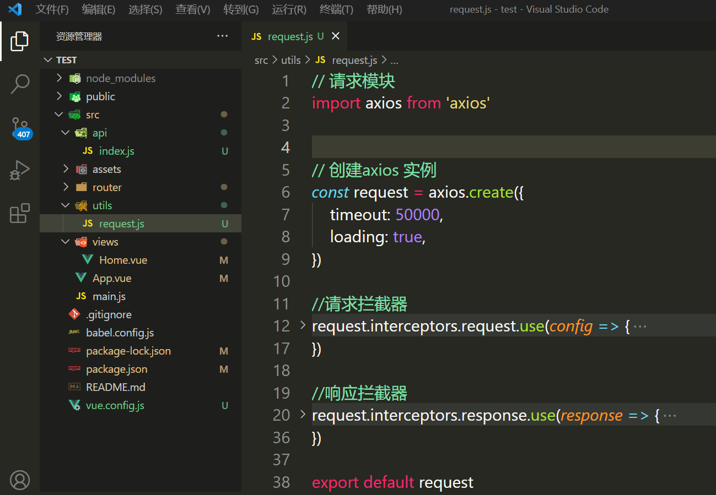Click the git icon beside .gitignore
The image size is (716, 495).
tap(74, 314)
